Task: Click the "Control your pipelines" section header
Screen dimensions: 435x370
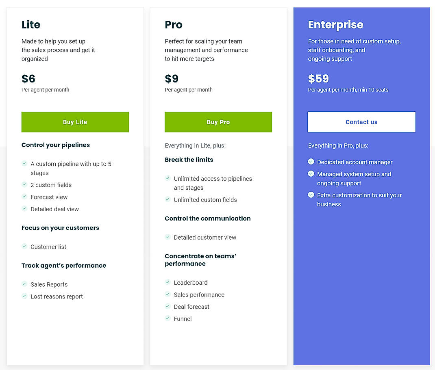Action: click(x=56, y=145)
